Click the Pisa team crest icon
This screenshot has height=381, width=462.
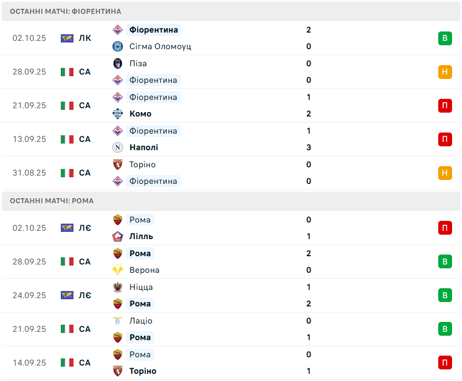(x=117, y=64)
